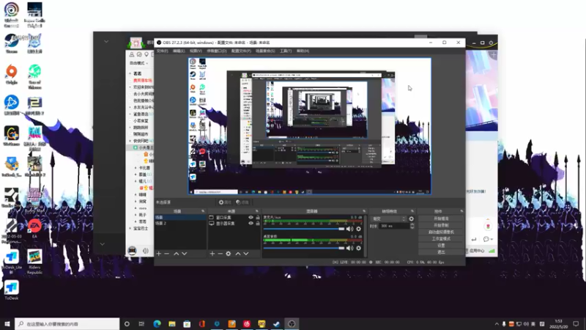Open the ToDesk desktop shortcut
The width and height of the screenshot is (586, 330).
(x=12, y=290)
